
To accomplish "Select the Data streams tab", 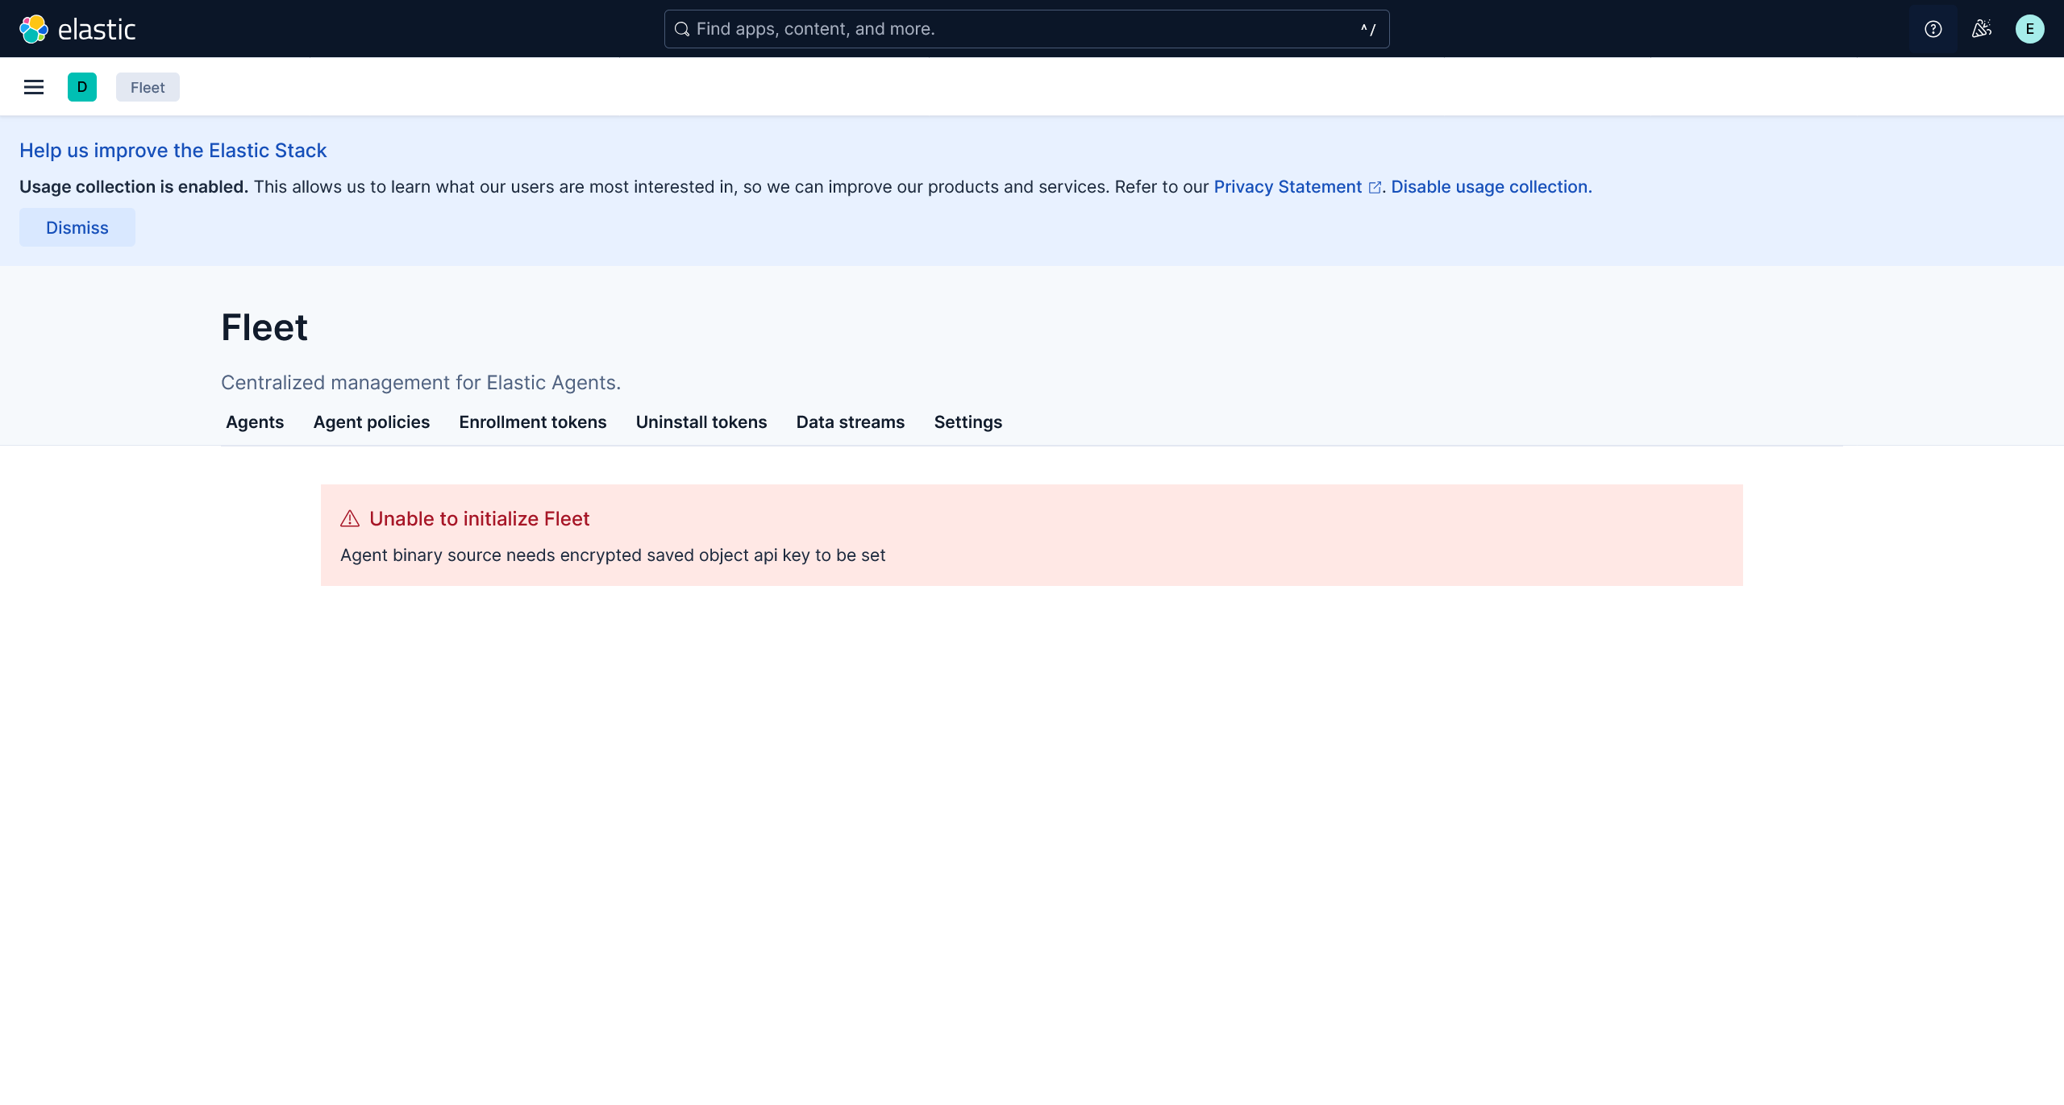I will [x=850, y=422].
